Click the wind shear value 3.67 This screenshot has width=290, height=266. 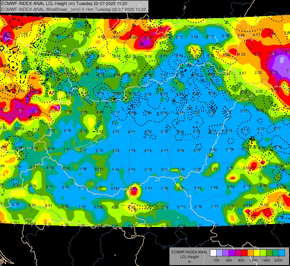click(243, 73)
